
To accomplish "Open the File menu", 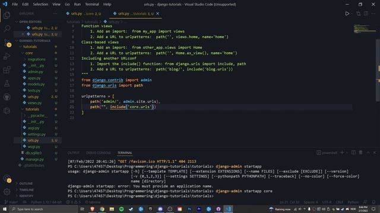I will [x=15, y=4].
